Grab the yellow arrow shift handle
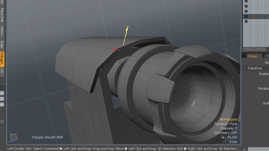The height and width of the screenshot is (151, 269). click(127, 29)
